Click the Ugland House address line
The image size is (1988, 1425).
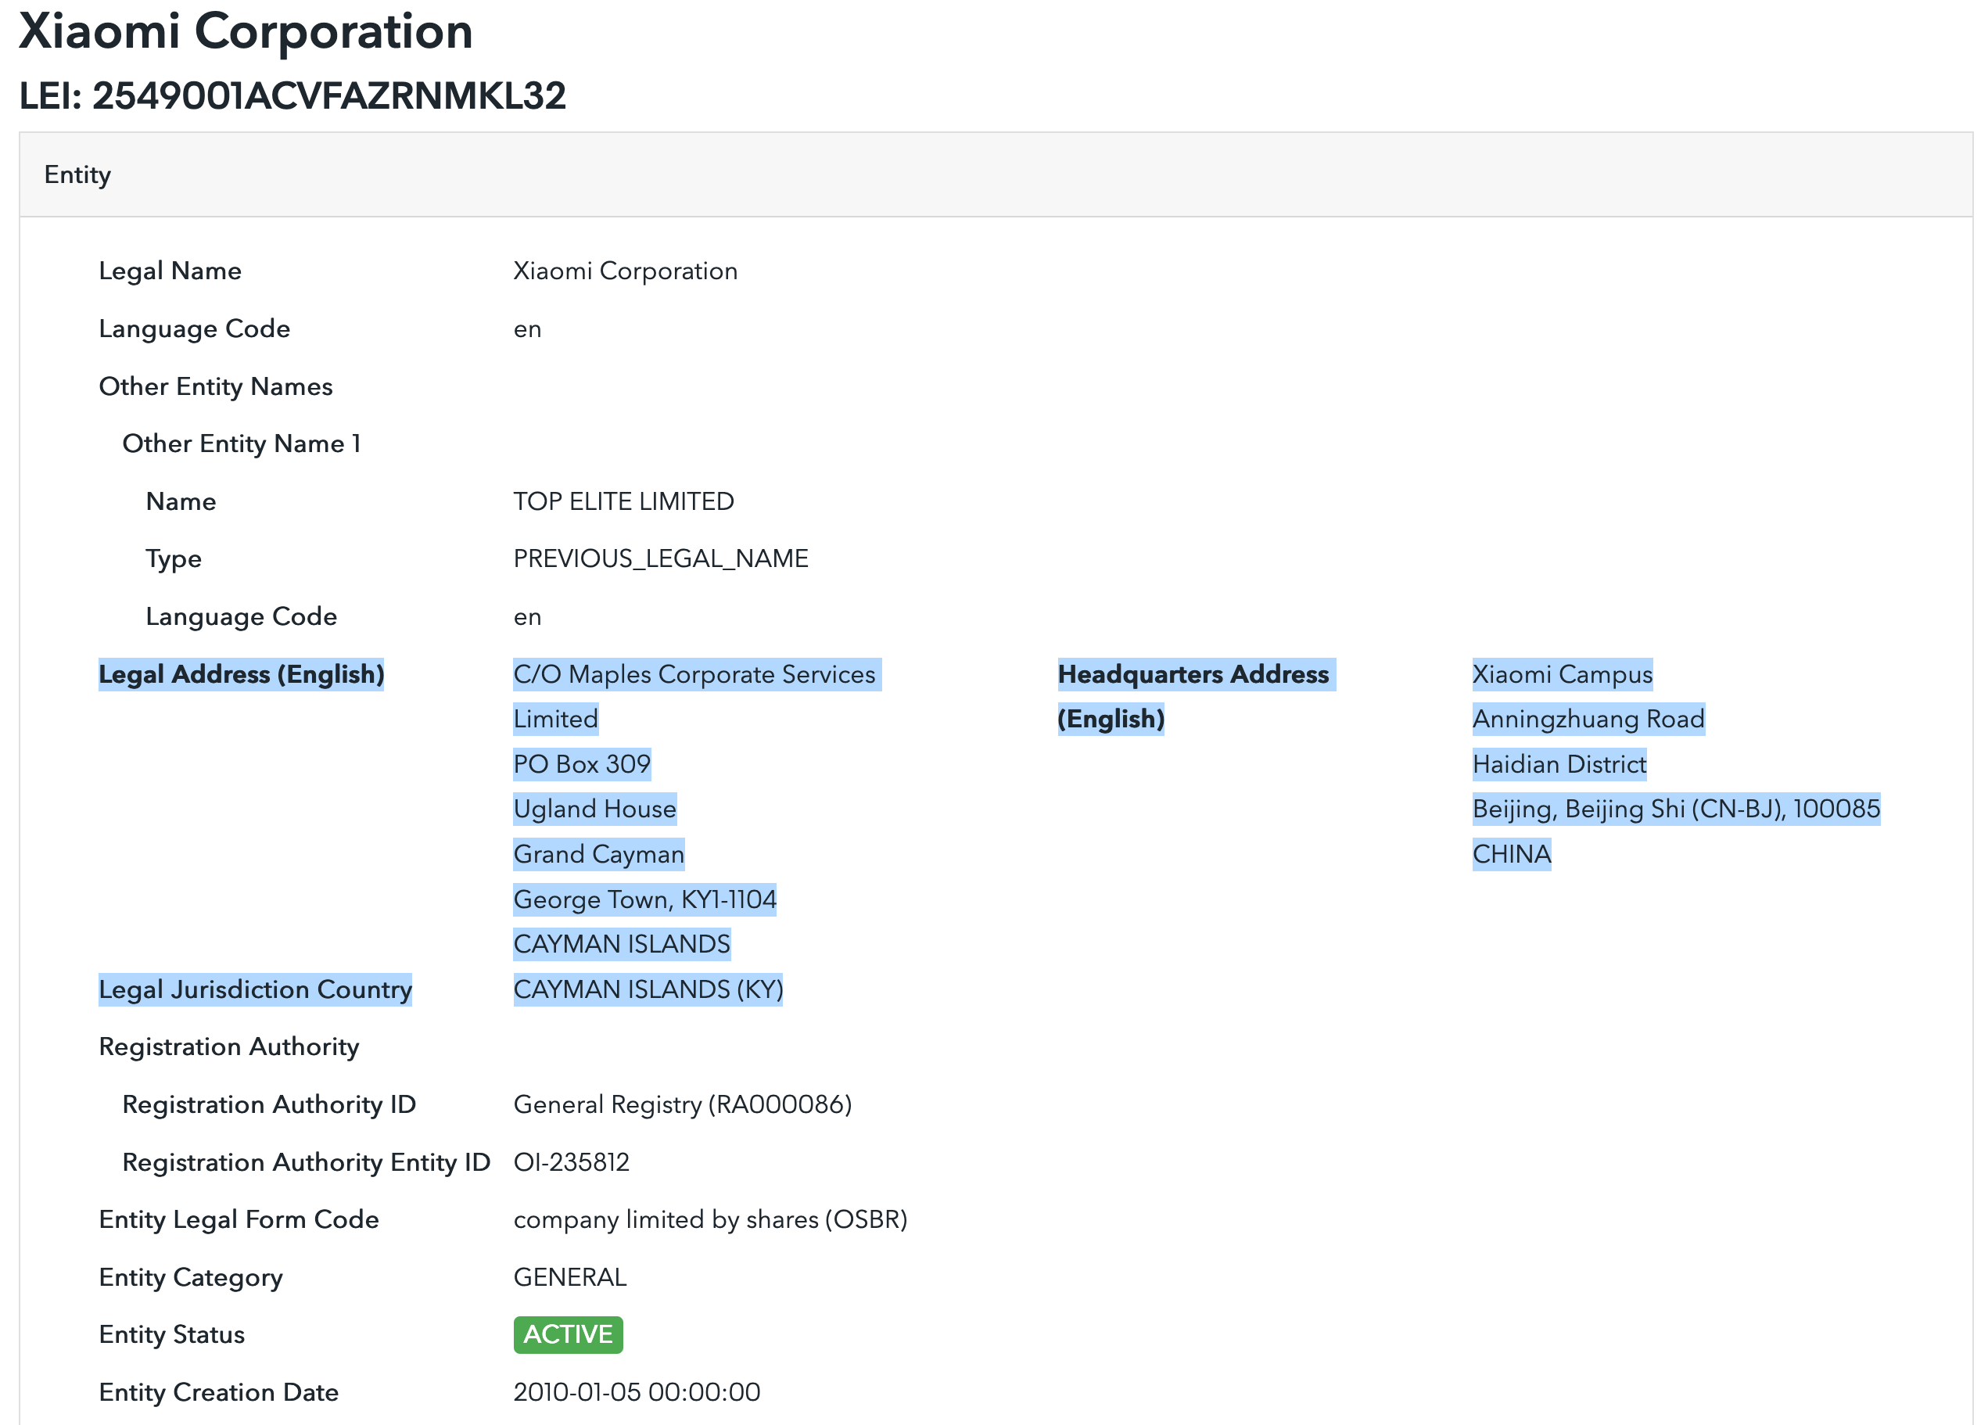tap(595, 809)
